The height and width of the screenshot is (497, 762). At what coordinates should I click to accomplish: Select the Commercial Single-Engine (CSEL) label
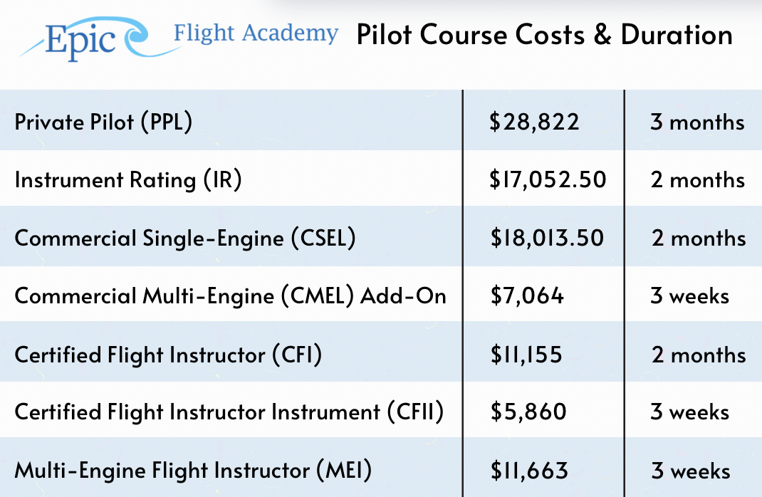pos(184,237)
